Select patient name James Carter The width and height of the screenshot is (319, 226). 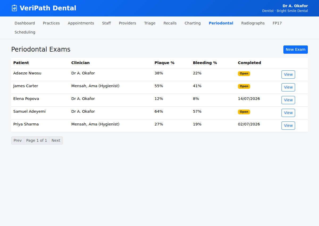(x=26, y=86)
